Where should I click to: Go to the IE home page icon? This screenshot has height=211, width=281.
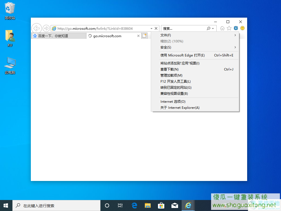click(x=222, y=28)
